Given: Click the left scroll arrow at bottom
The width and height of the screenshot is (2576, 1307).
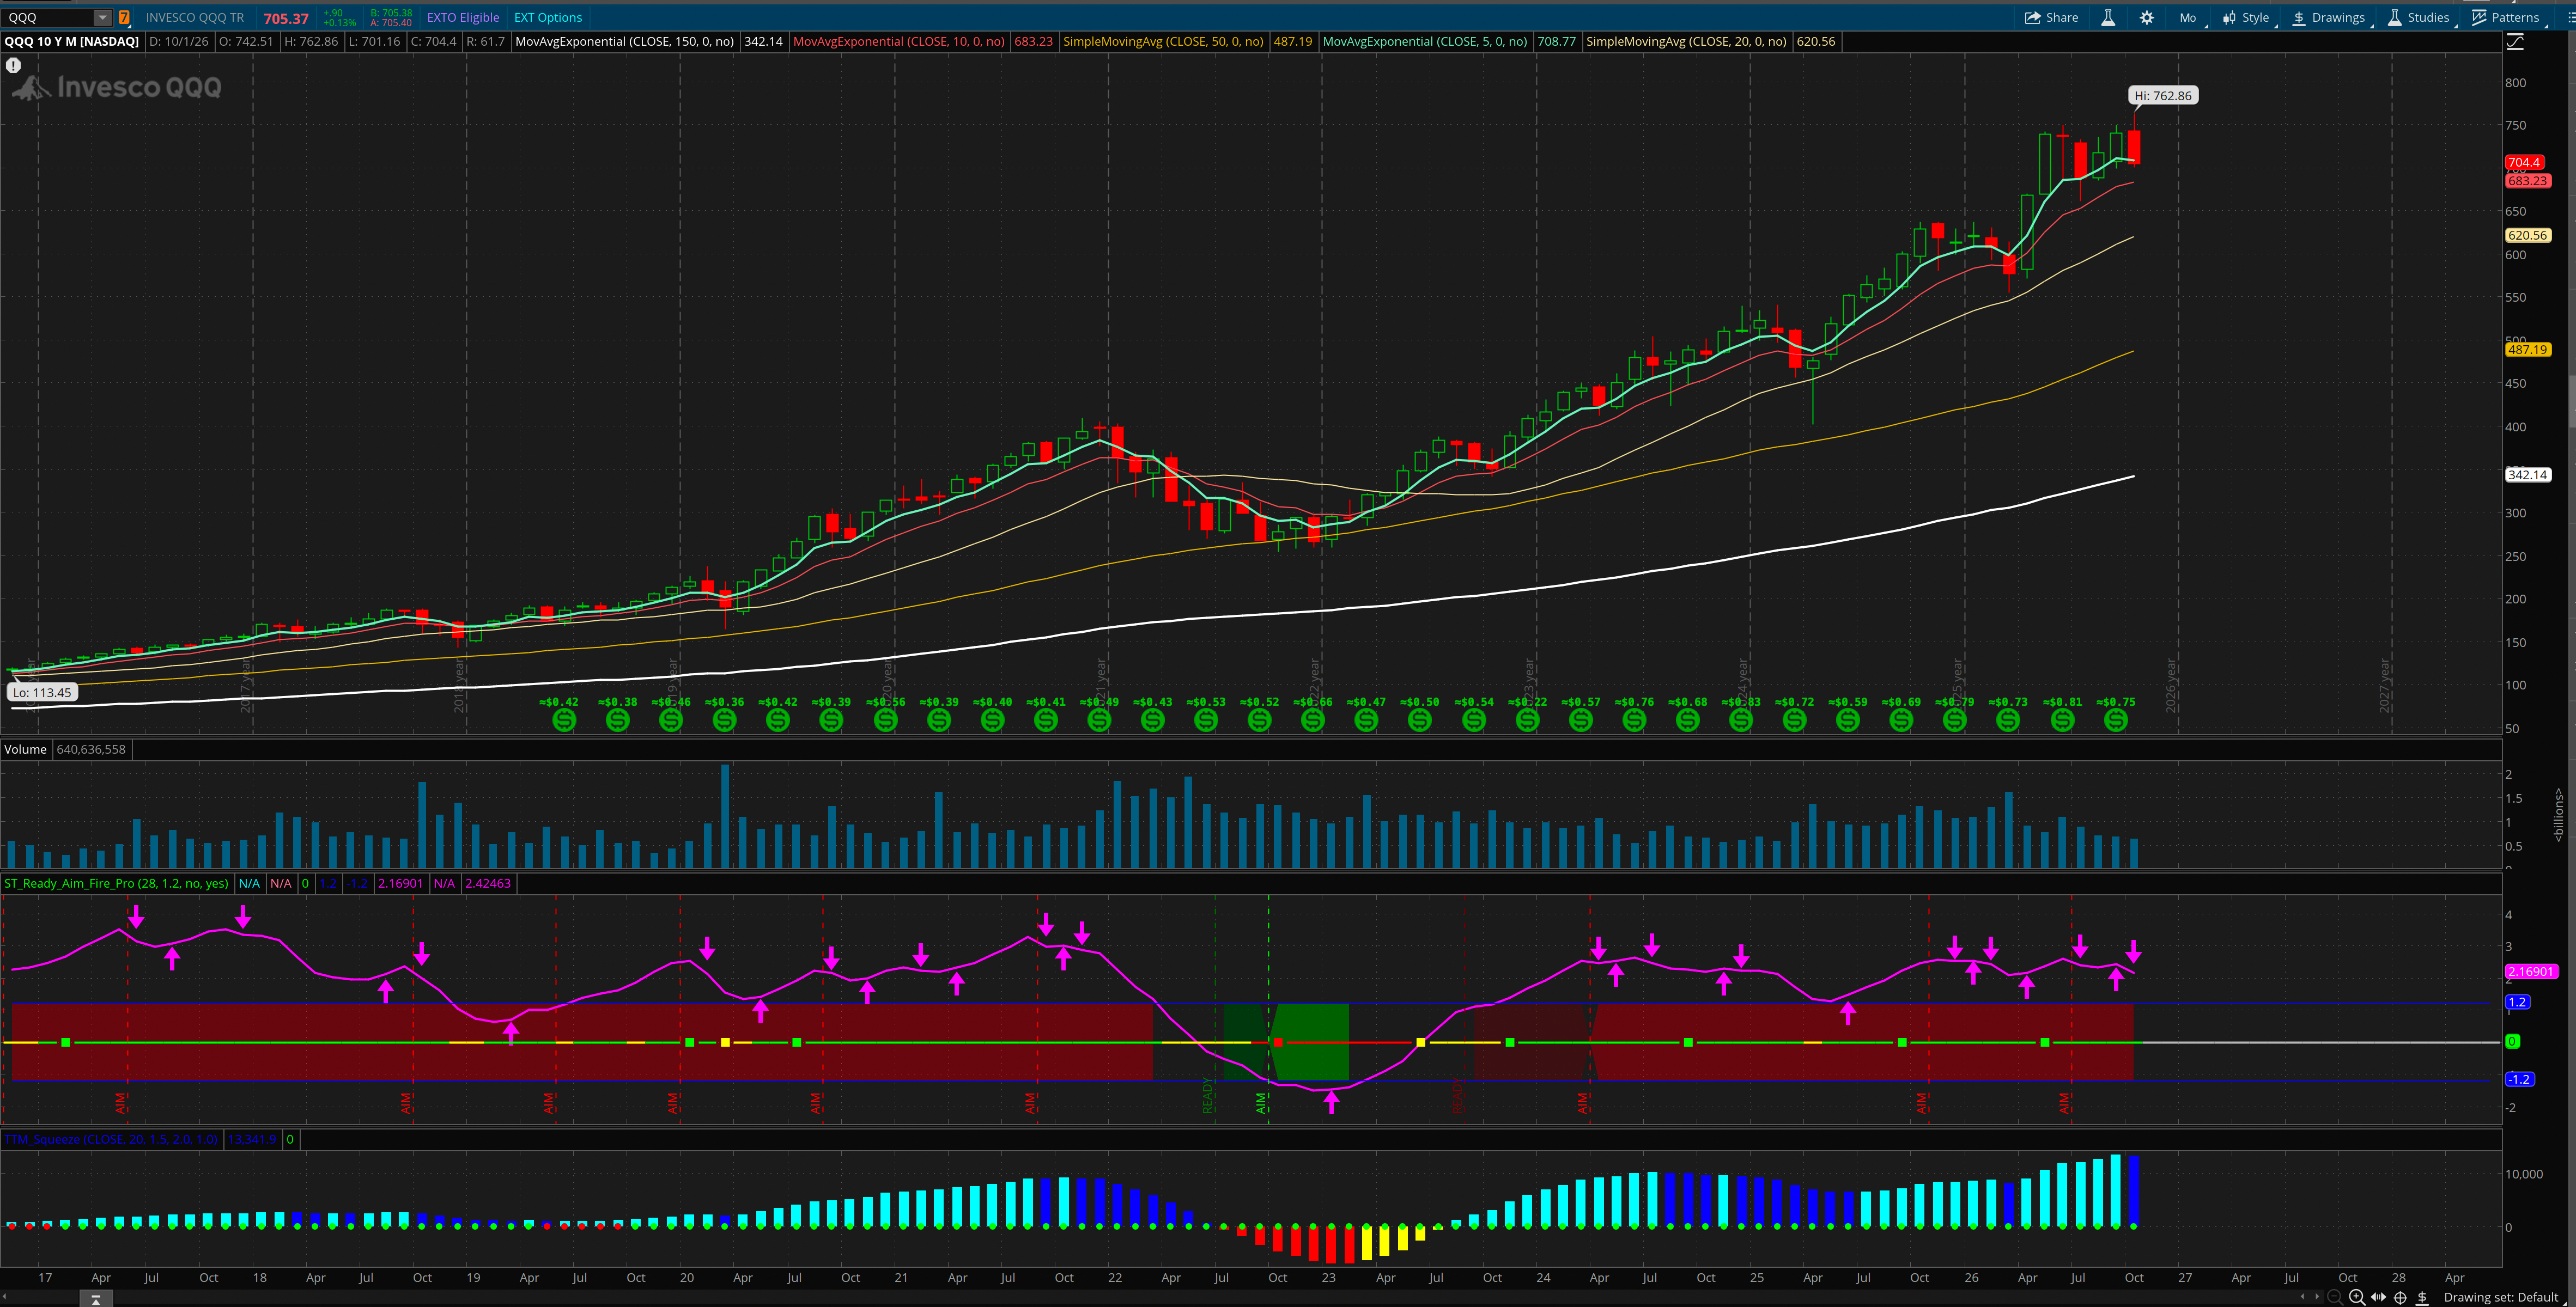Looking at the screenshot, I should click(x=2303, y=1297).
